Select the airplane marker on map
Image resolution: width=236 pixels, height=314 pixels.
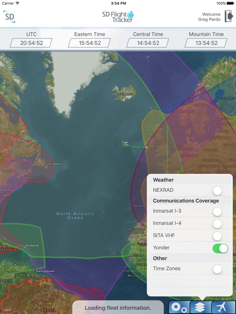pos(125,144)
